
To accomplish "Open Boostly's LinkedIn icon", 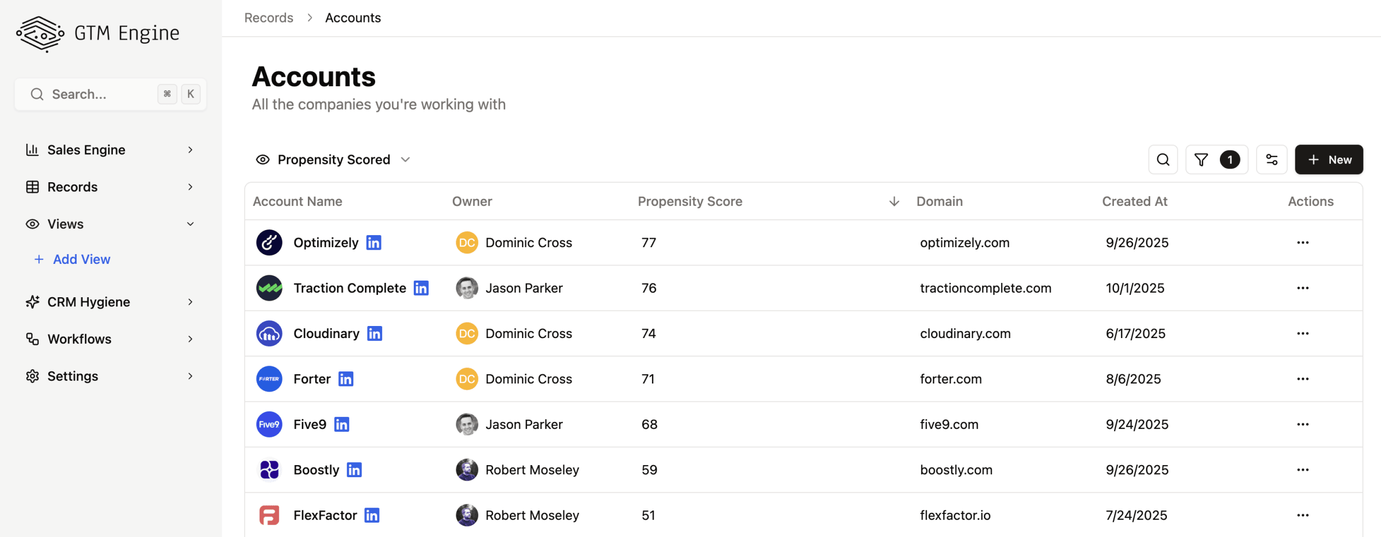I will tap(354, 470).
